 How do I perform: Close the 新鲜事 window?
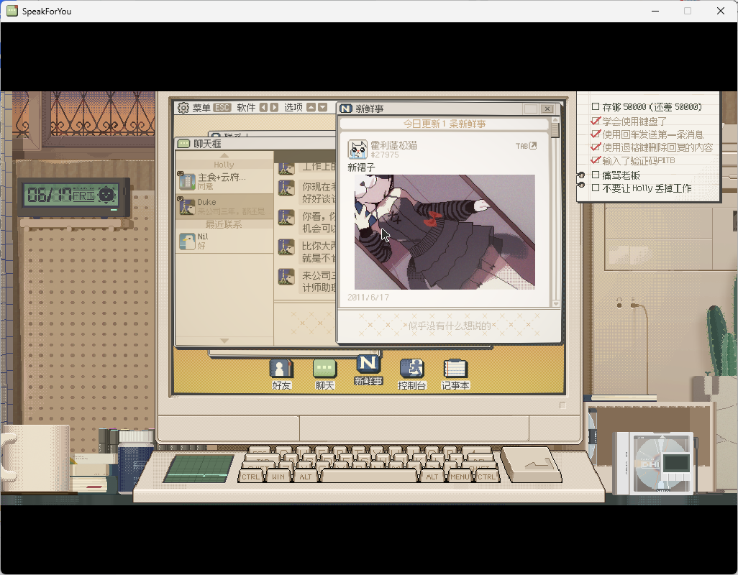[547, 109]
